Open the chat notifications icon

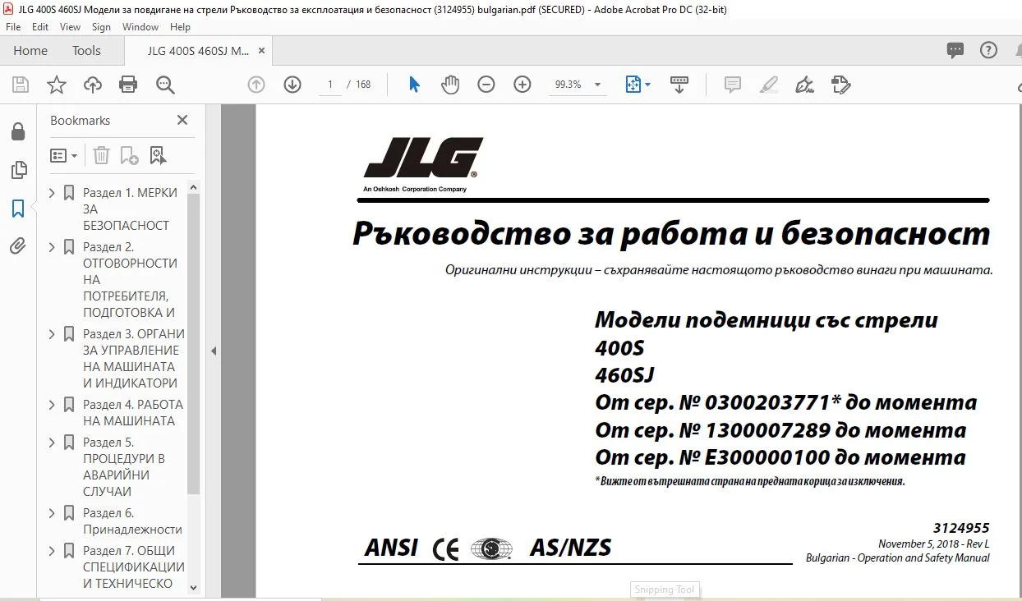pyautogui.click(x=955, y=50)
